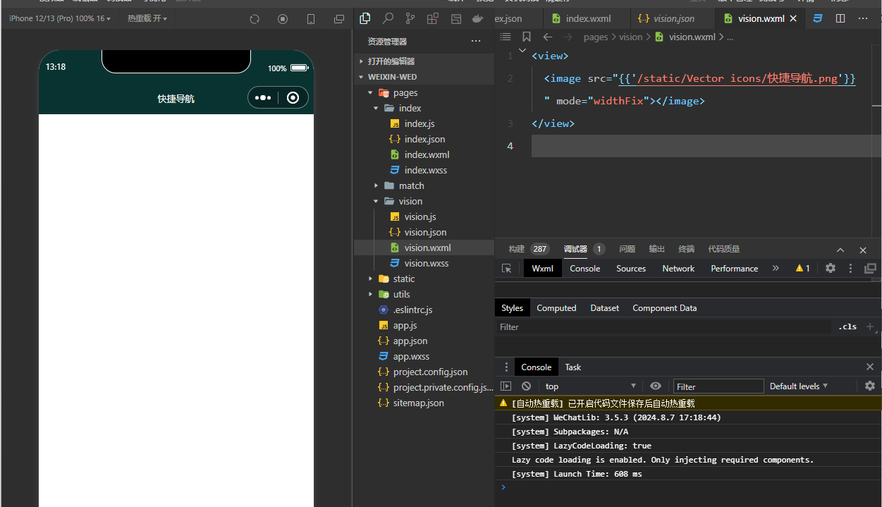Open the 热重载 hot reload dropdown
The image size is (882, 507).
coord(147,18)
